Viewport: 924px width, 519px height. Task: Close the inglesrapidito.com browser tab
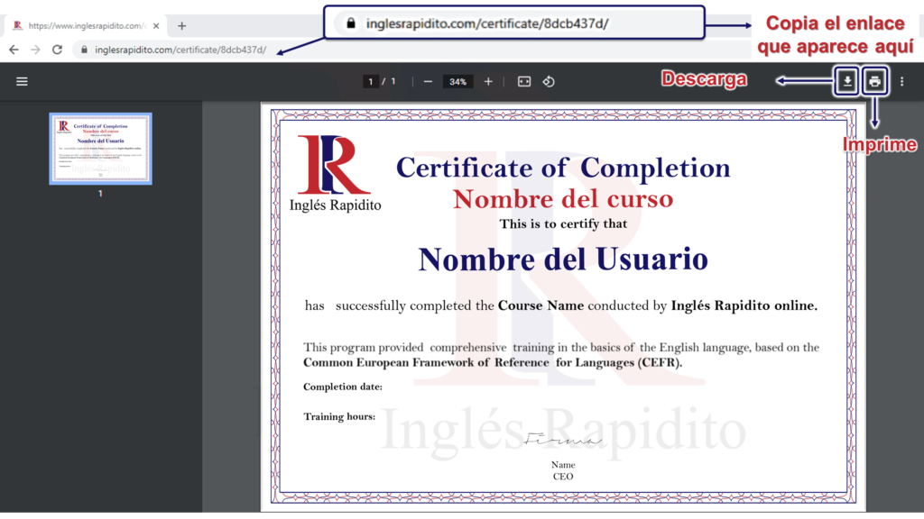[x=155, y=26]
